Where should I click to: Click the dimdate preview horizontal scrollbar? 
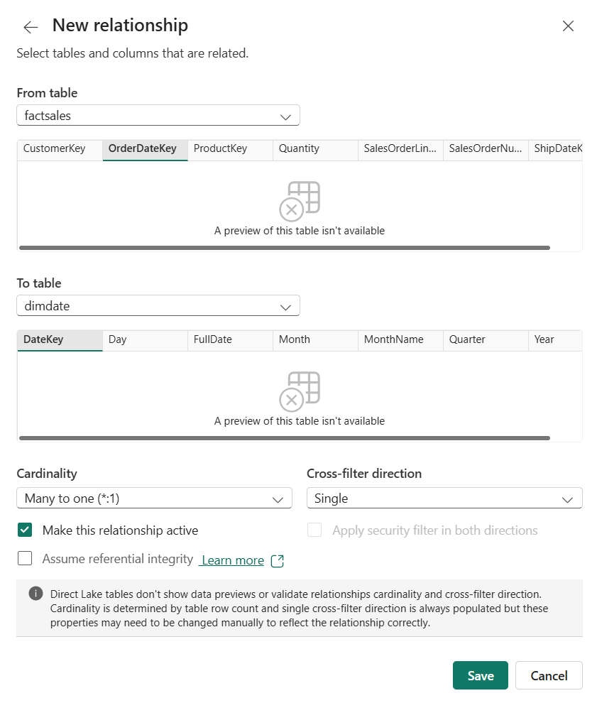pos(285,438)
